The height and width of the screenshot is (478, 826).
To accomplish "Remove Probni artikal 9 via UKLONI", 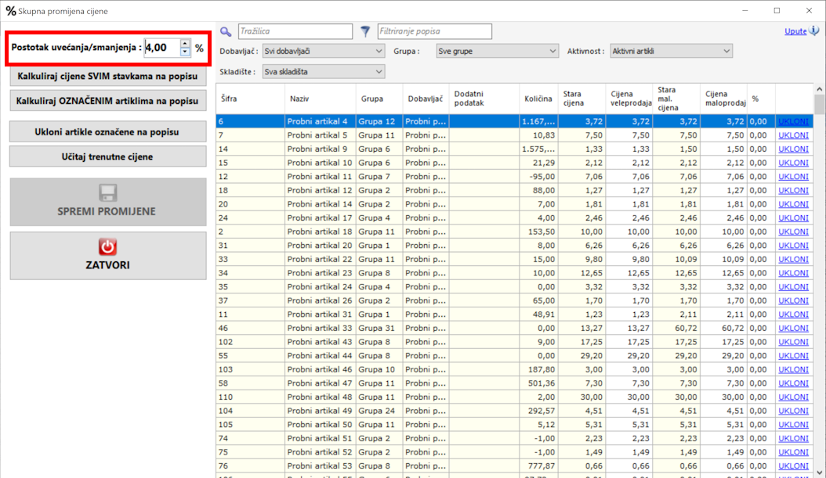I will [793, 149].
